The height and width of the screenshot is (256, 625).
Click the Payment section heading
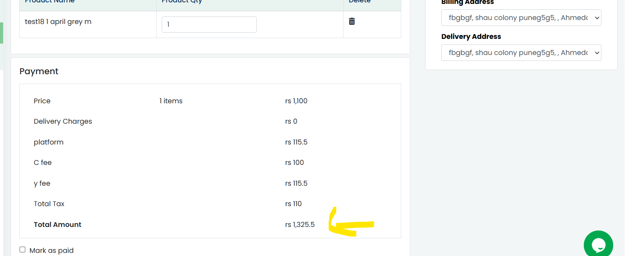39,71
